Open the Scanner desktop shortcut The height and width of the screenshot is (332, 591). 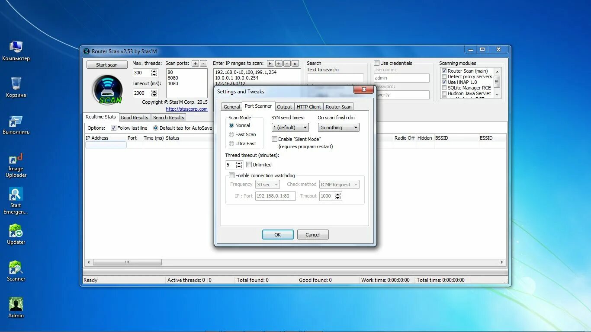click(x=16, y=271)
